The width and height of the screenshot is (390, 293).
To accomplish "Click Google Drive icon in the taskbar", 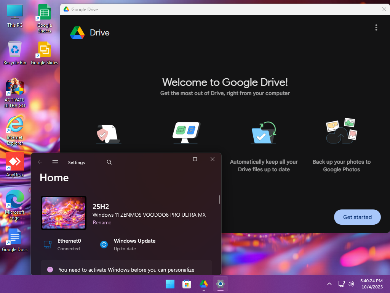I will pyautogui.click(x=204, y=284).
